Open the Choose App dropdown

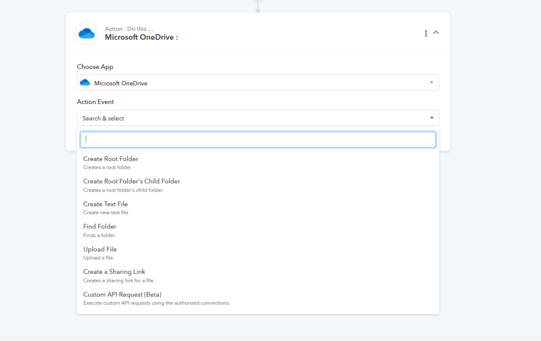coord(258,83)
